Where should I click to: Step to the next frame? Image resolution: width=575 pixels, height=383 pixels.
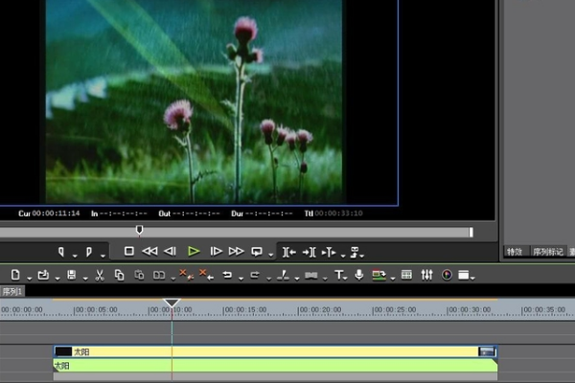pos(216,252)
